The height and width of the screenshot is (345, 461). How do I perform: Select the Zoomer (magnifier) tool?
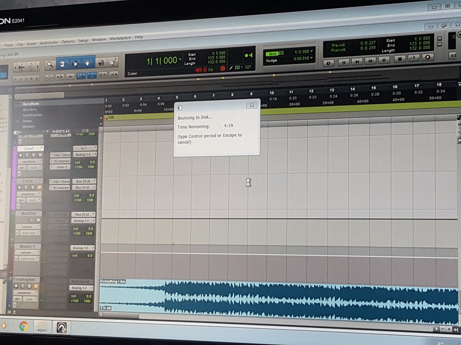pyautogui.click(x=50, y=65)
